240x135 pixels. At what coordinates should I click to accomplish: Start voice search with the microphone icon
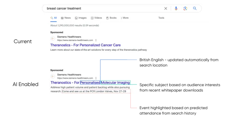pyautogui.click(x=176, y=8)
